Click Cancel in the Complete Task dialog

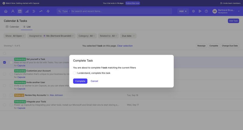pyautogui.click(x=94, y=81)
